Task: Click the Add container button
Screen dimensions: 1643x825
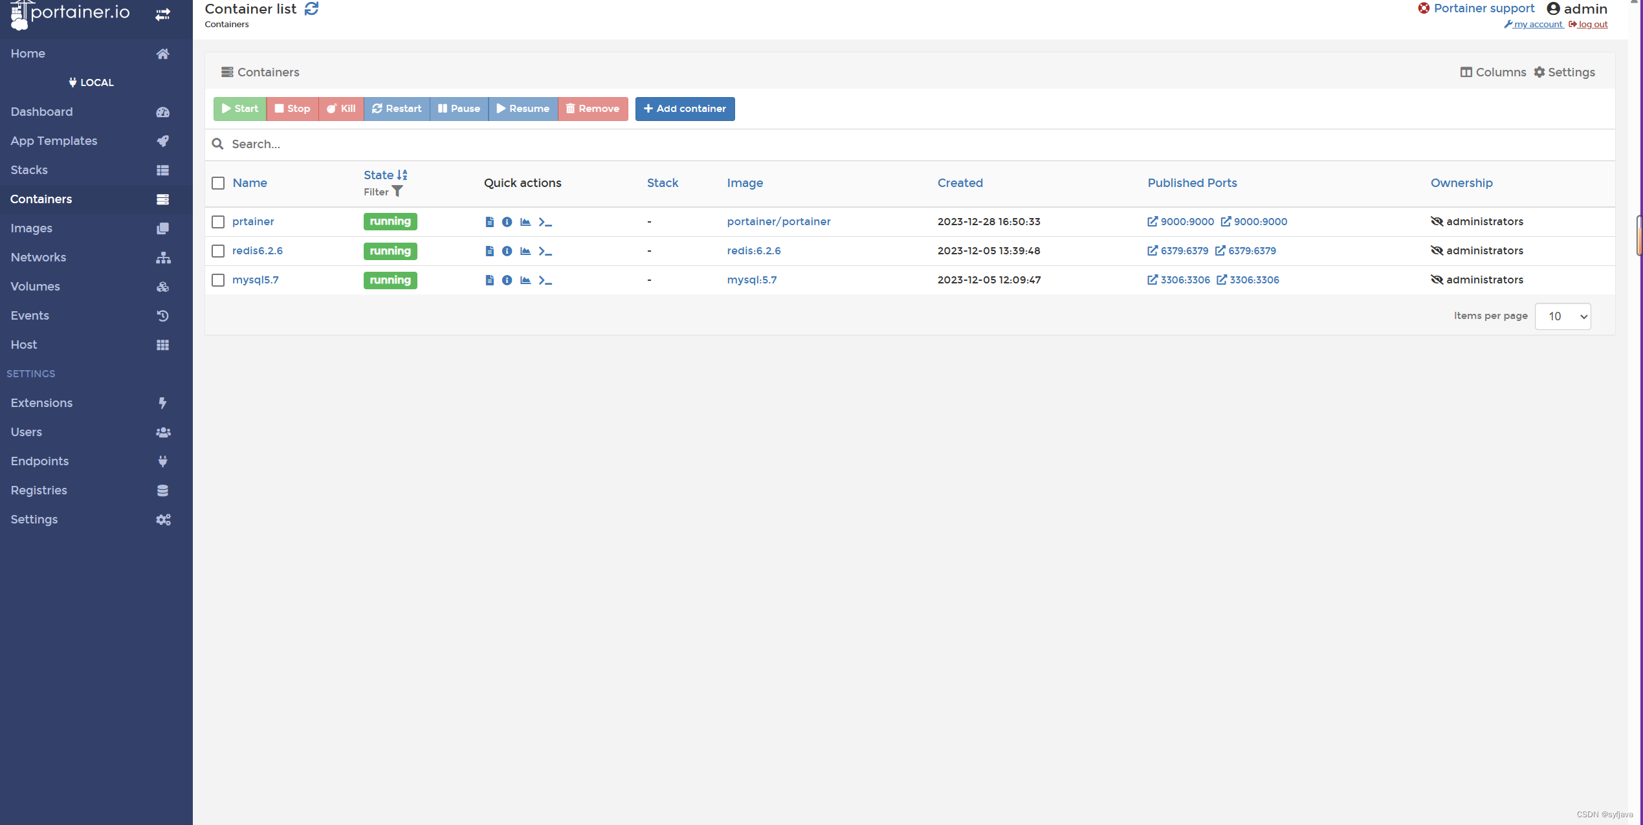Action: 685,109
